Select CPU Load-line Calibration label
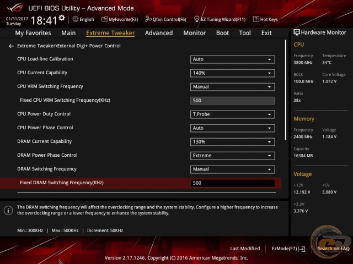The width and height of the screenshot is (353, 264). click(45, 59)
